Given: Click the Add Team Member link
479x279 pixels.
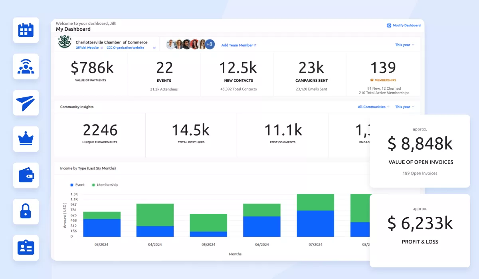Looking at the screenshot, I should pos(237,45).
